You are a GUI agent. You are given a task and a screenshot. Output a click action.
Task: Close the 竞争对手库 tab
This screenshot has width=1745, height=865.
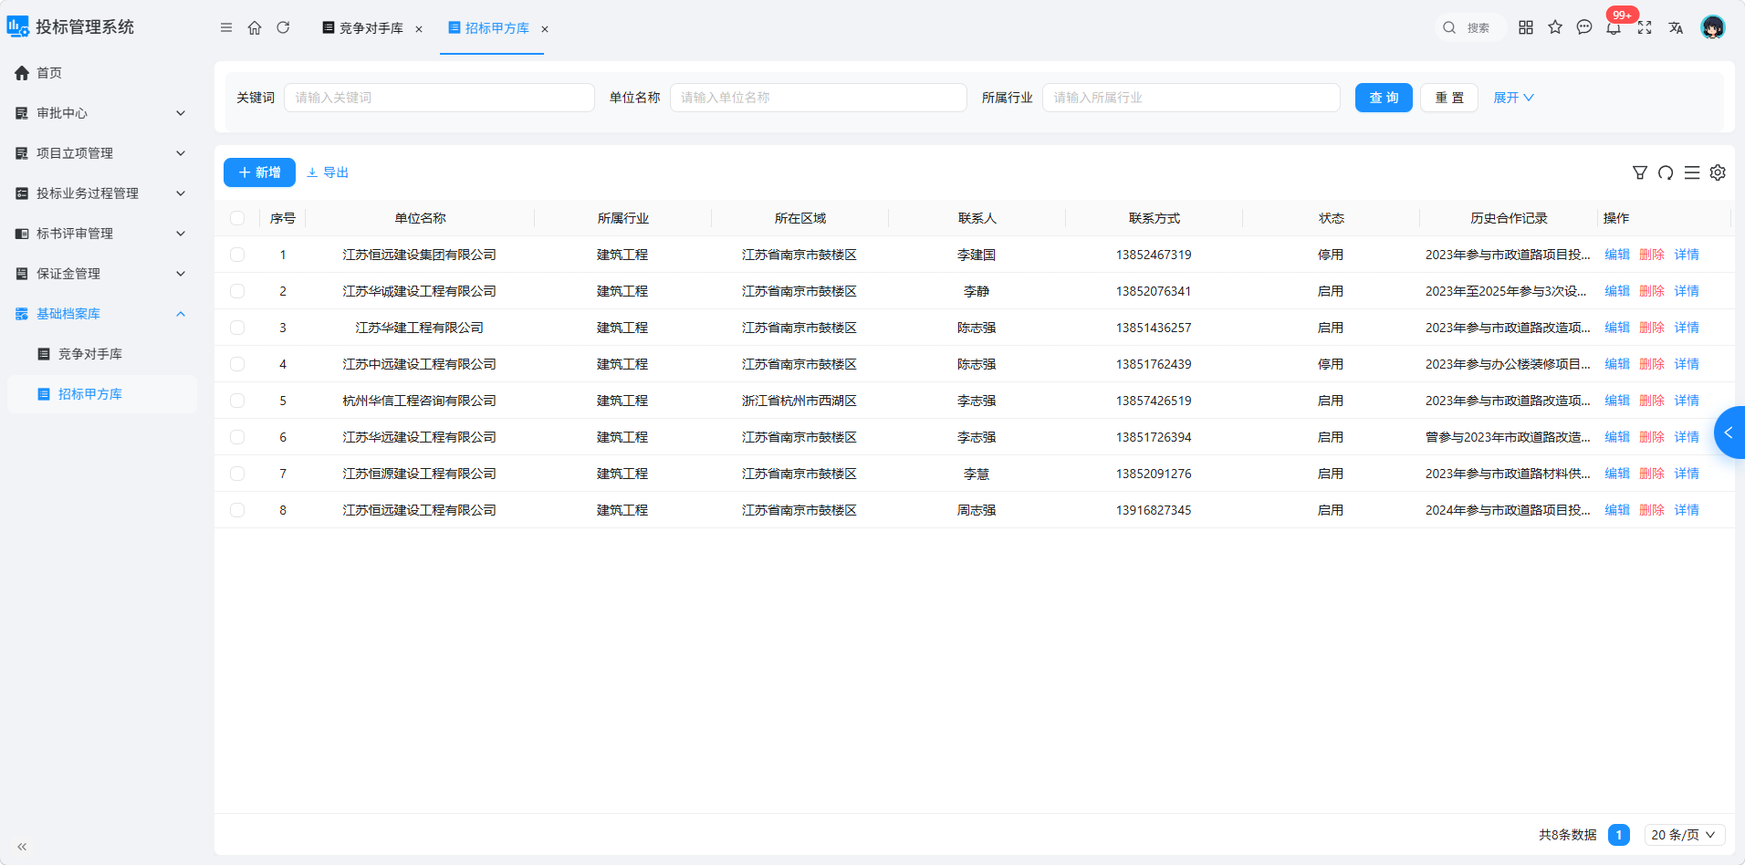pos(419,29)
